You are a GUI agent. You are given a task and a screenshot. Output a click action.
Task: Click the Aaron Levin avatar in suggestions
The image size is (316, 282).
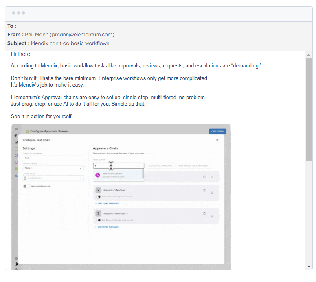(x=98, y=175)
